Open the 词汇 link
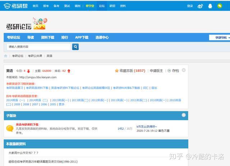230x166 pixels. pyautogui.click(x=146, y=88)
